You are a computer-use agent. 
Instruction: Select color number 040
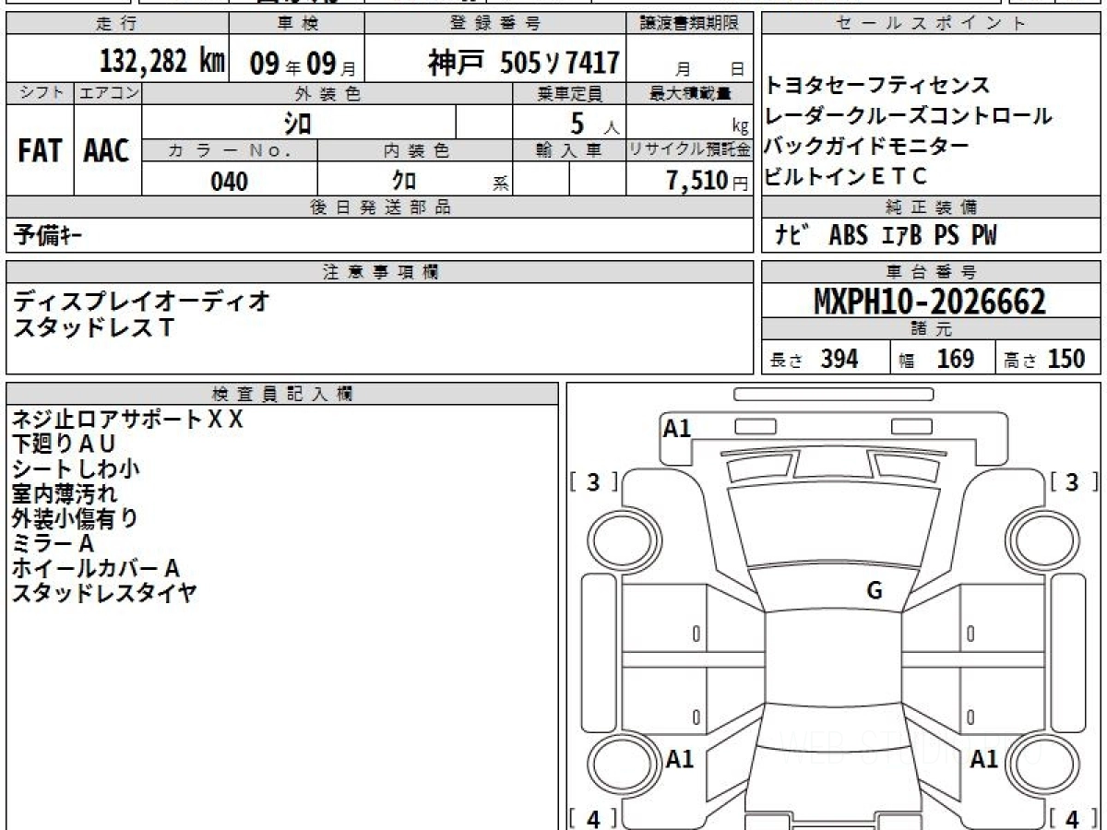point(230,182)
